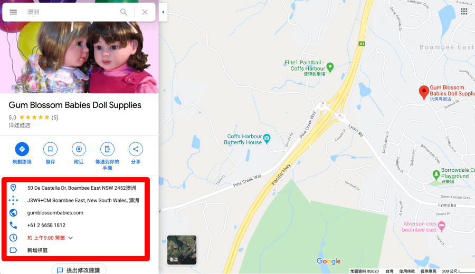The width and height of the screenshot is (475, 274).
Task: Click the 提出修改建議 suggest edit button
Action: point(79,270)
